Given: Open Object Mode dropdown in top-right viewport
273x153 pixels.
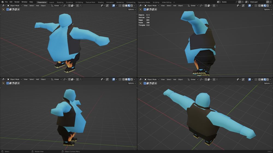Looking at the screenshot, I should point(152,5).
